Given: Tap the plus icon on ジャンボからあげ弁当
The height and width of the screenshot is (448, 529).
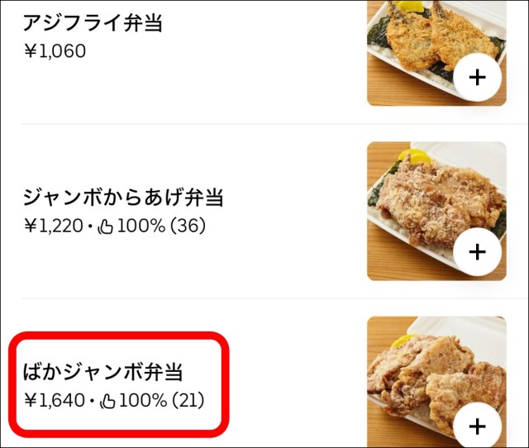Looking at the screenshot, I should [477, 251].
